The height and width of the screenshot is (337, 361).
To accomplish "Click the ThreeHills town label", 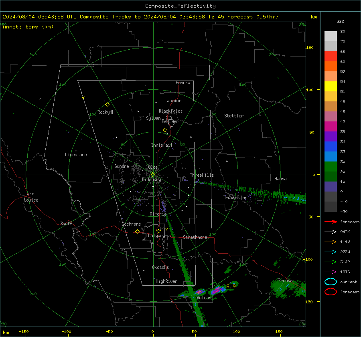I will [x=202, y=175].
